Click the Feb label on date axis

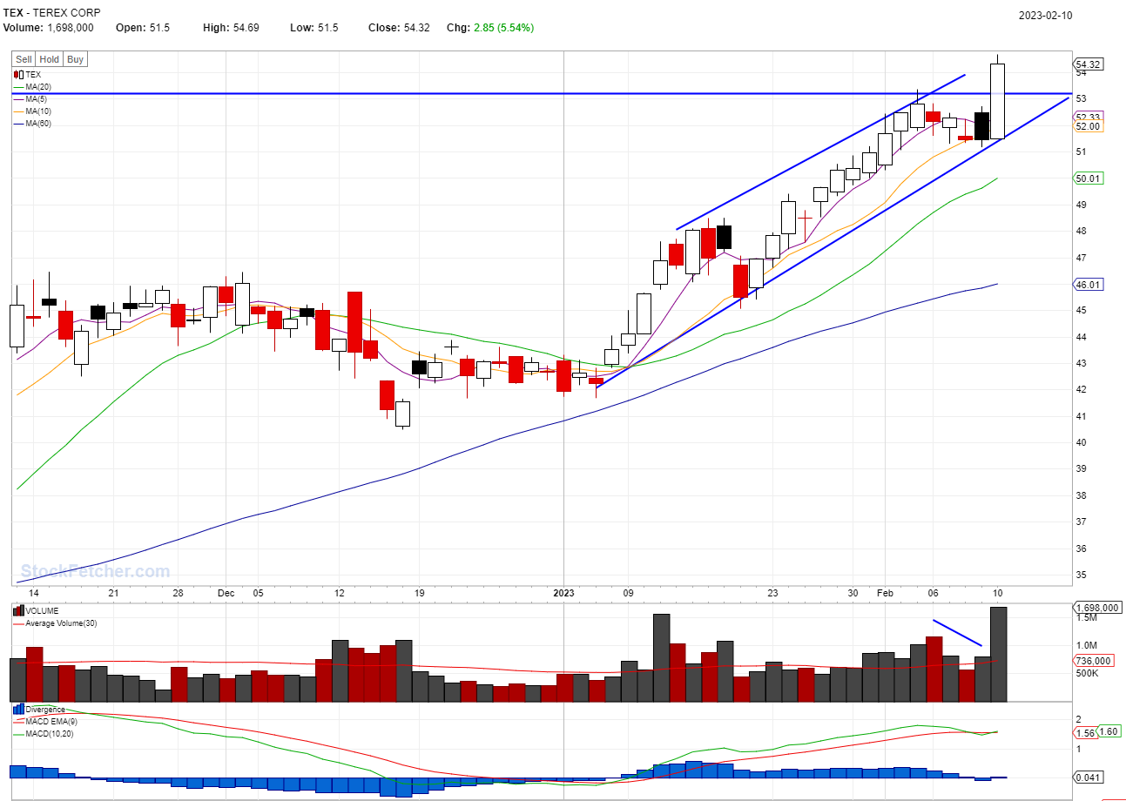(x=885, y=594)
